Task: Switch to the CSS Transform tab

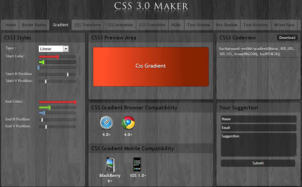Action: 88,25
